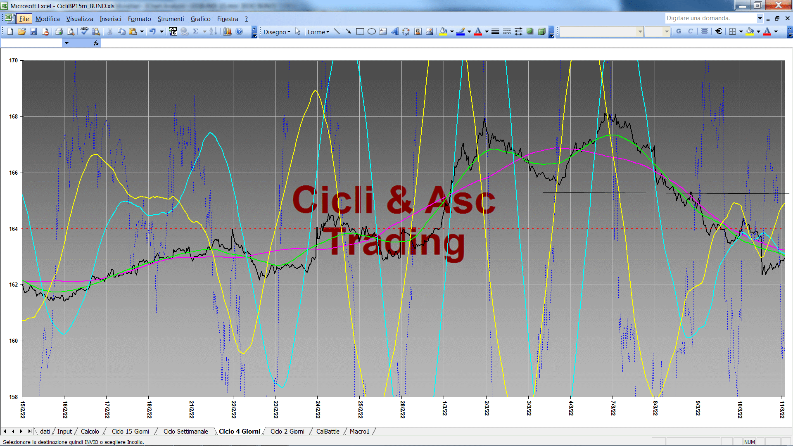Switch to the dati sheet

point(45,432)
